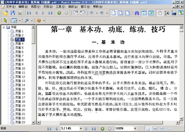Save the document with the floppy disk icon

[13, 13]
